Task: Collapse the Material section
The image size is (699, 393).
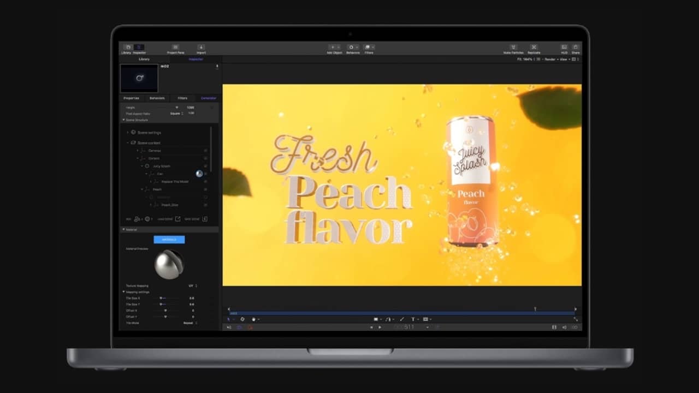Action: 123,230
